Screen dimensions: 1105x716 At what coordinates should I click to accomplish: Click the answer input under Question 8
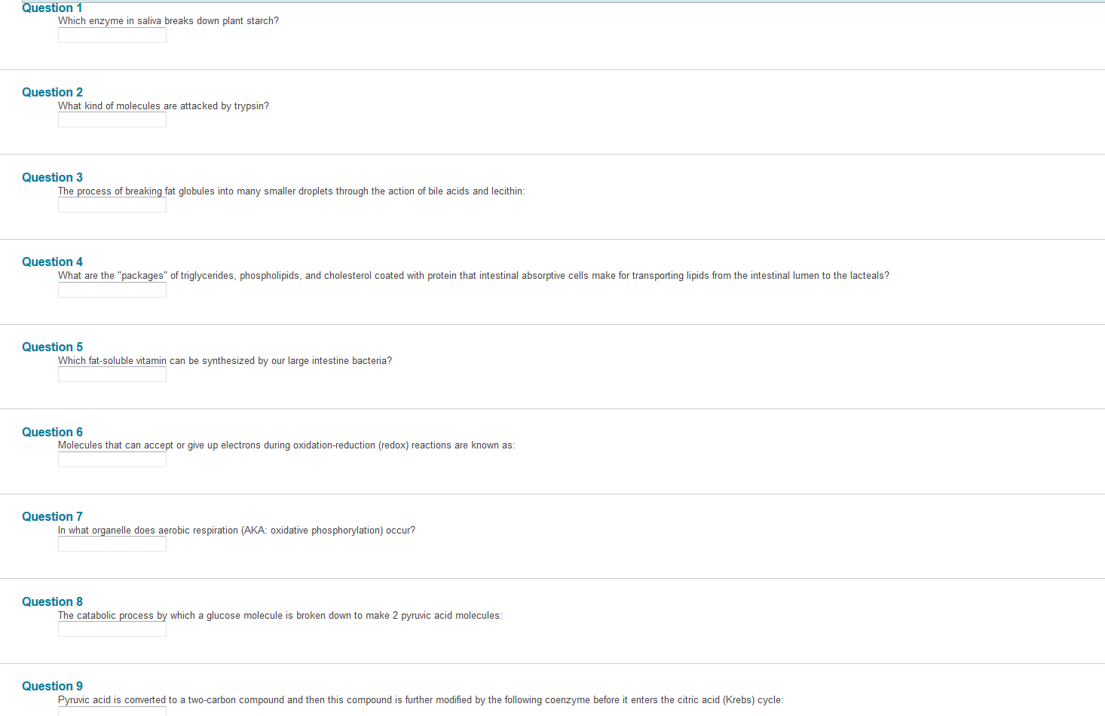[112, 629]
